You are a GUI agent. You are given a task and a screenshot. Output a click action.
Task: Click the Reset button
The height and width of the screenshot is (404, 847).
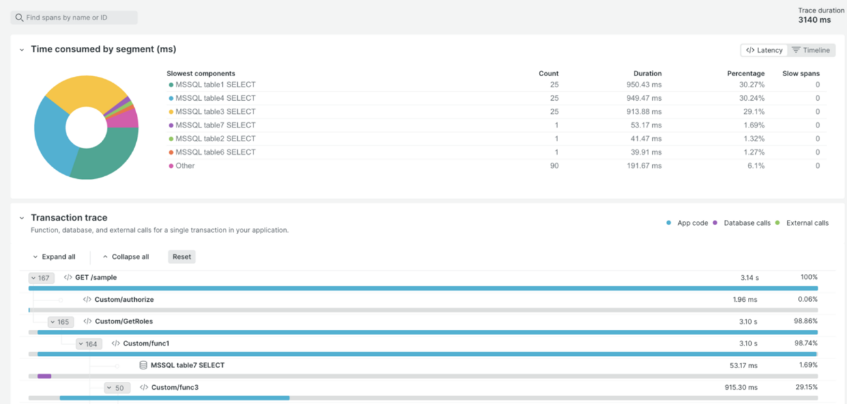(x=182, y=257)
